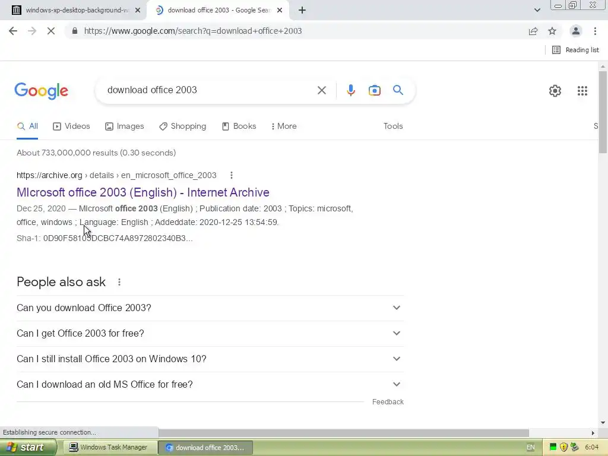Close the download office 2003 tab
This screenshot has height=456, width=608.
(280, 10)
